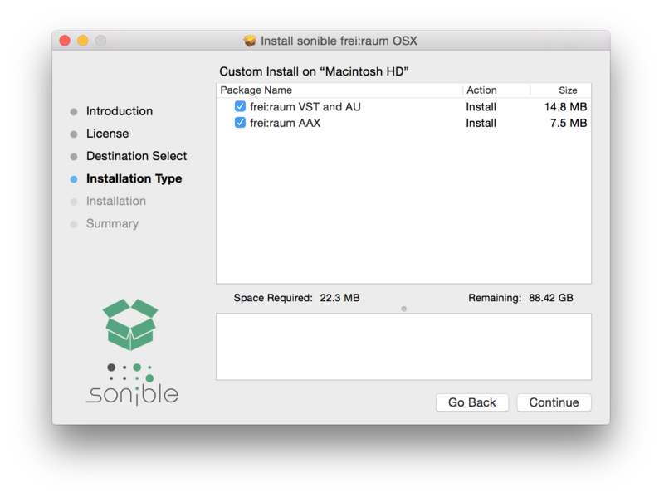This screenshot has width=664, height=492.
Task: Click the package description text area
Action: [403, 347]
